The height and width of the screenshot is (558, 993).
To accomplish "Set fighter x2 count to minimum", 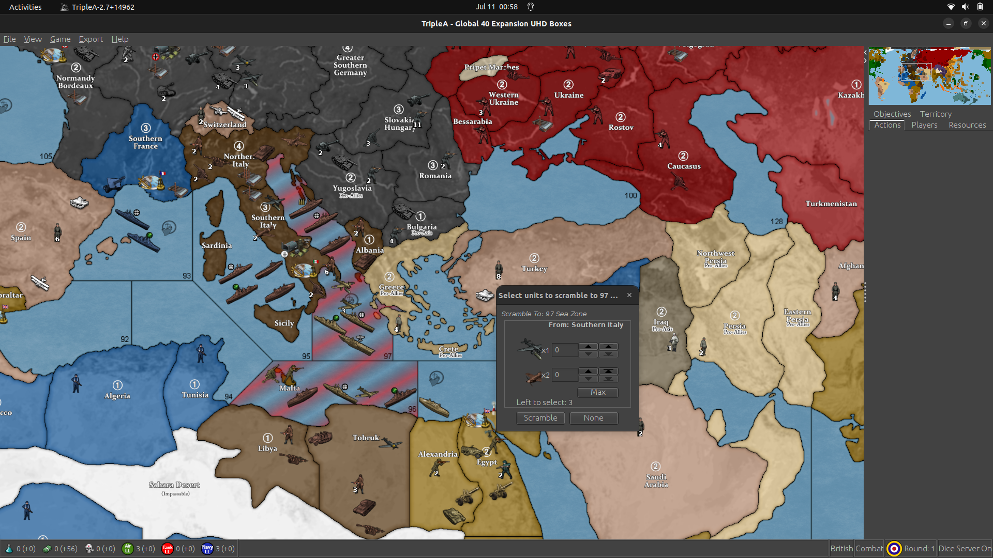I will pyautogui.click(x=608, y=379).
